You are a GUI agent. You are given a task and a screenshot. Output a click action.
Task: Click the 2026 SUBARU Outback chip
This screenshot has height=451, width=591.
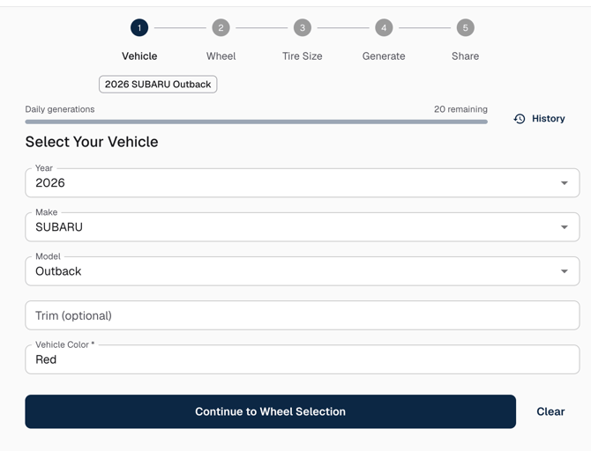(x=158, y=85)
